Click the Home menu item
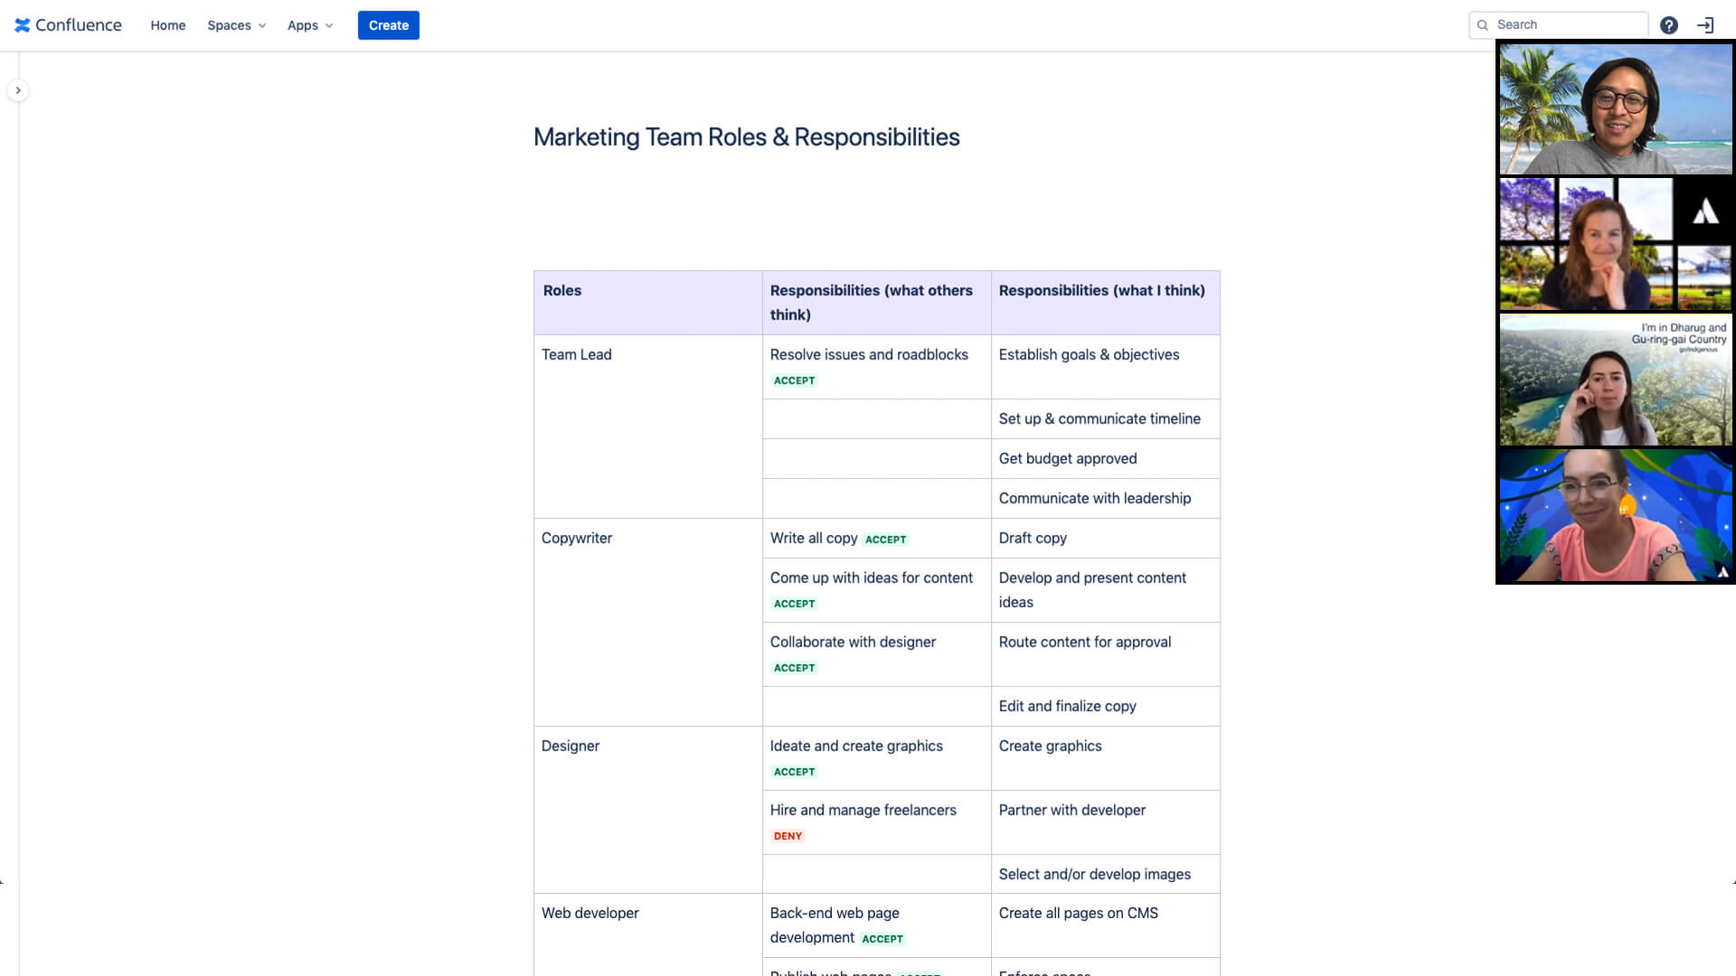The width and height of the screenshot is (1736, 976). tap(167, 25)
